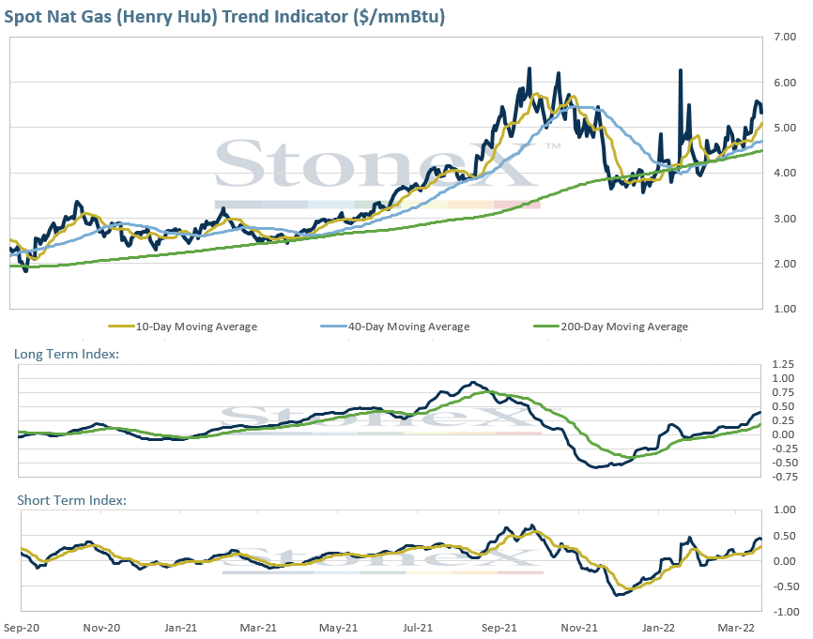Click the green 200-Day legend swatch
This screenshot has height=639, width=813.
pos(547,327)
